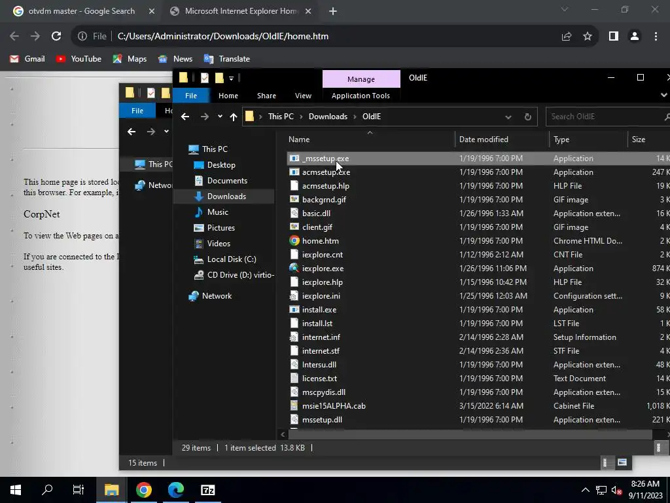Go back in the OldIE Explorer window
Image resolution: width=670 pixels, height=503 pixels.
point(185,117)
